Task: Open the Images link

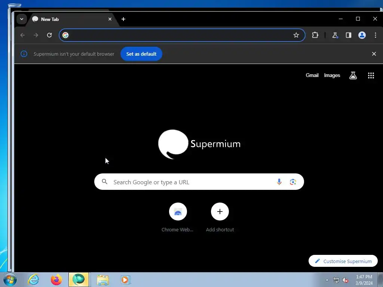Action: coord(332,75)
